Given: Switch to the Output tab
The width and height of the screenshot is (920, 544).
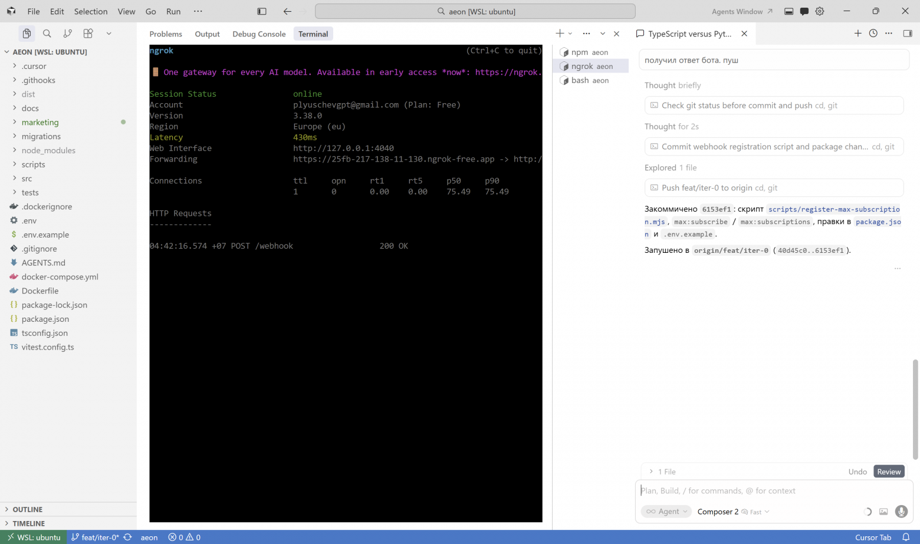Looking at the screenshot, I should tap(208, 34).
